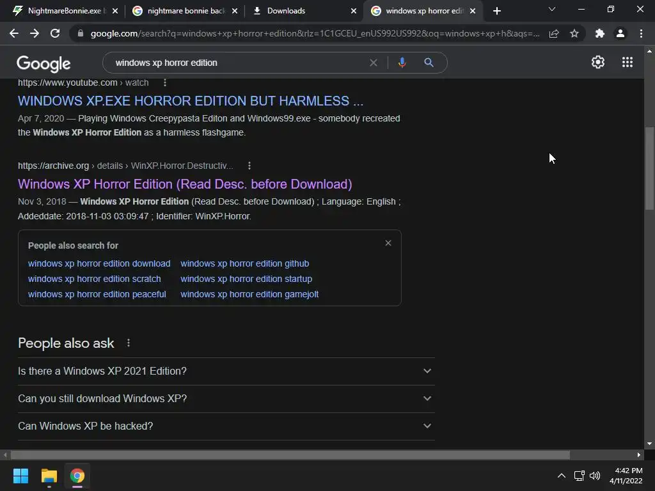Open the volume tray icon
The image size is (655, 491).
coord(595,476)
